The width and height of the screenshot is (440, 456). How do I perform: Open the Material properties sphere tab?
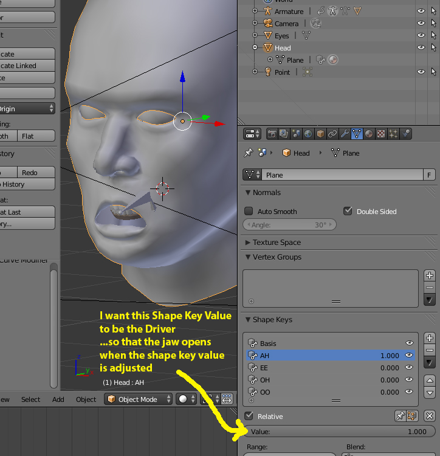(369, 134)
